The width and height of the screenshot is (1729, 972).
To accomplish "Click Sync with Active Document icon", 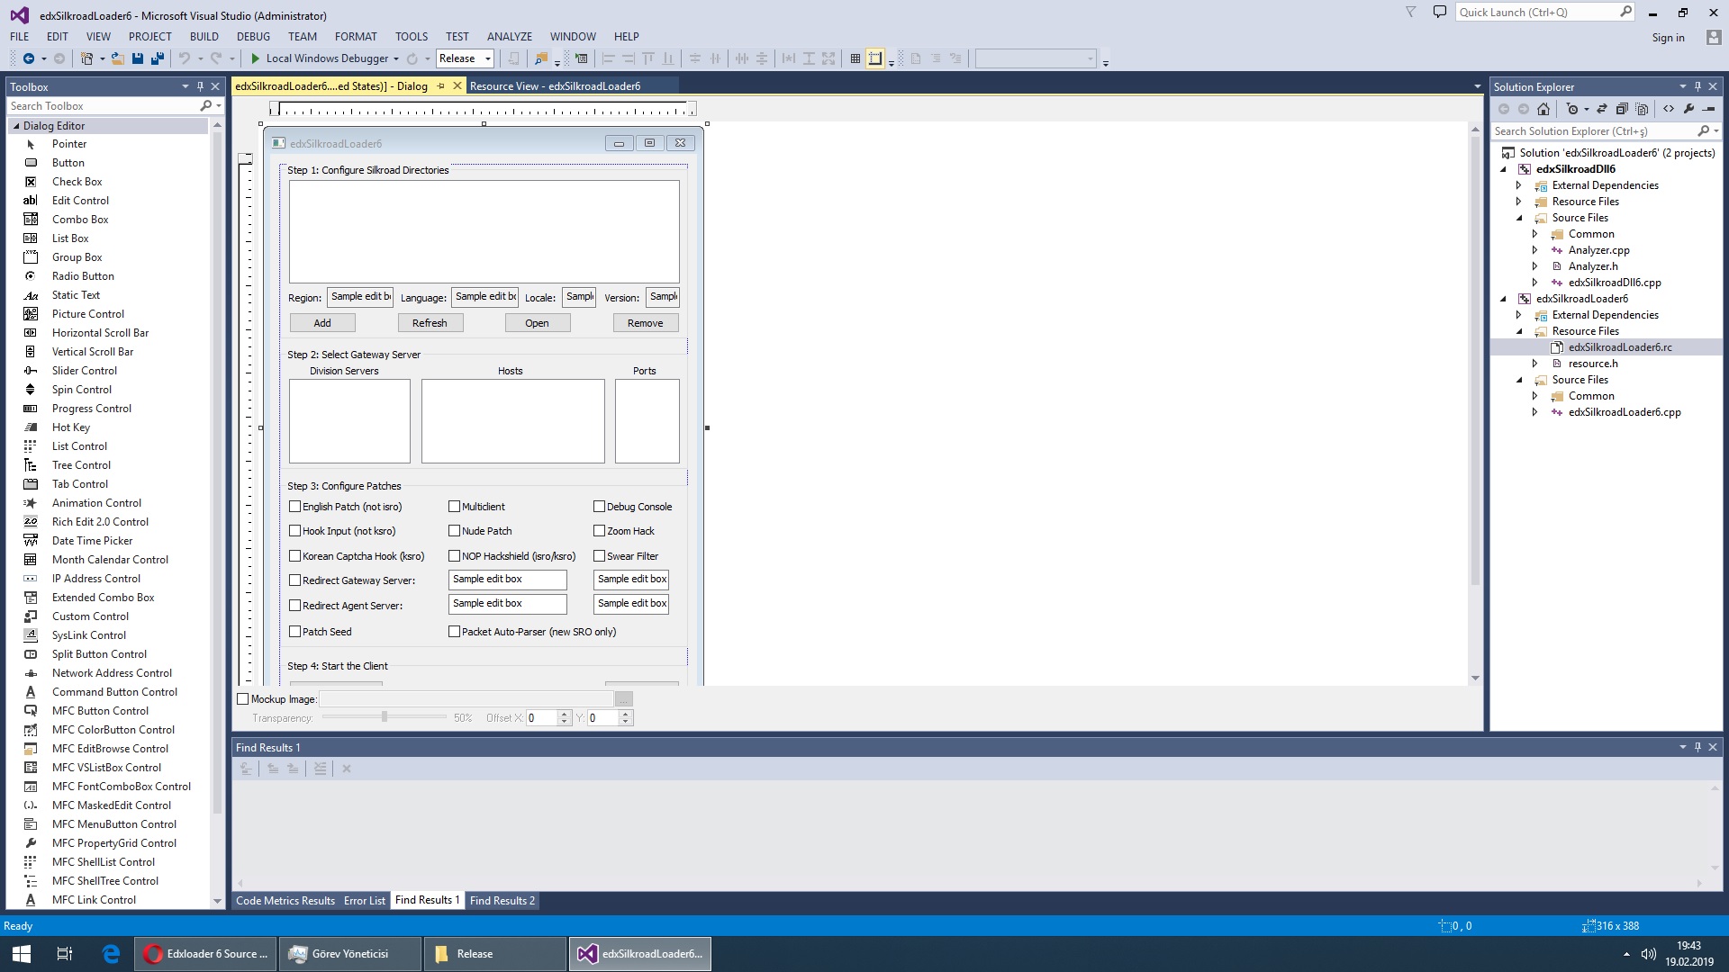I will click(x=1602, y=109).
